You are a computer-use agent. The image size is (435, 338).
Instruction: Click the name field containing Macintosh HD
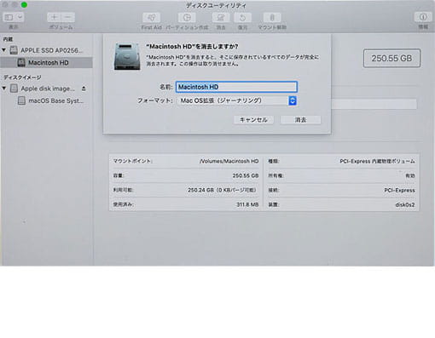point(236,87)
